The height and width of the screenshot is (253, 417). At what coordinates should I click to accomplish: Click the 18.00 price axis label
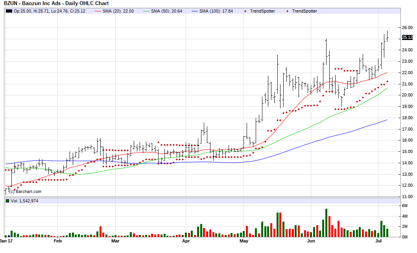pyautogui.click(x=407, y=118)
